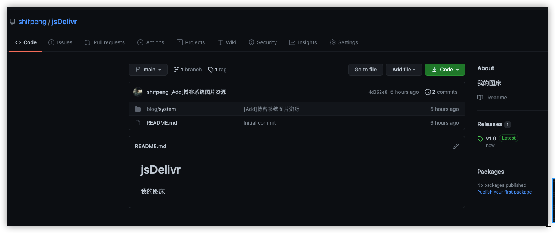Open the Security tab
The height and width of the screenshot is (233, 555).
(x=263, y=42)
